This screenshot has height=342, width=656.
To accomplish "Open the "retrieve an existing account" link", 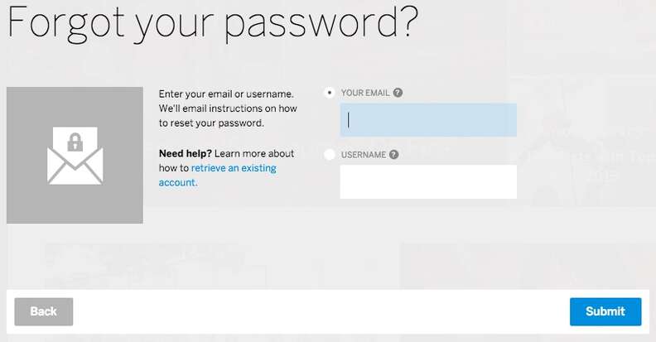I will (x=233, y=168).
